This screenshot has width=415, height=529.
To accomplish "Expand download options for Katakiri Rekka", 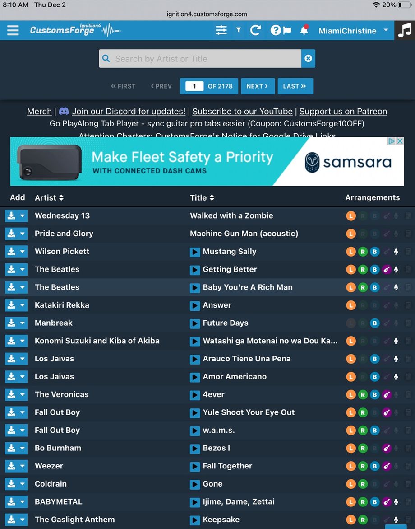I will coord(23,305).
